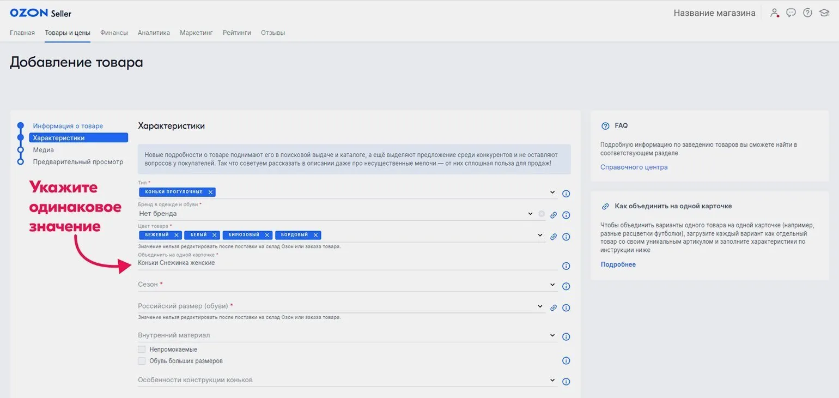Show info for the Тип field

[566, 194]
